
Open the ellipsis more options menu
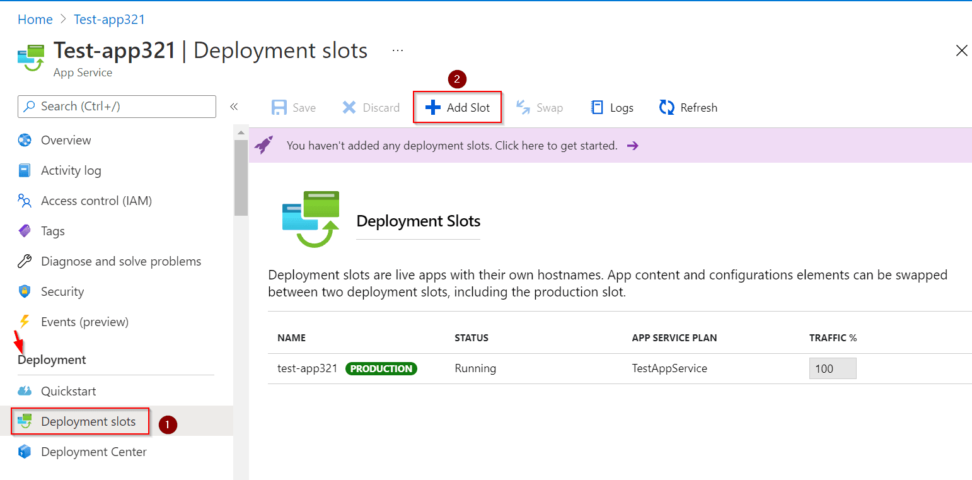(x=398, y=50)
